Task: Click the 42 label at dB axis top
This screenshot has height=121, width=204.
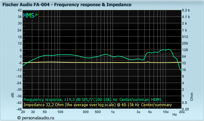Action: [20, 10]
